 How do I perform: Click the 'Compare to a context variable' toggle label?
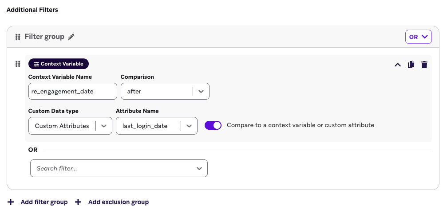(300, 125)
